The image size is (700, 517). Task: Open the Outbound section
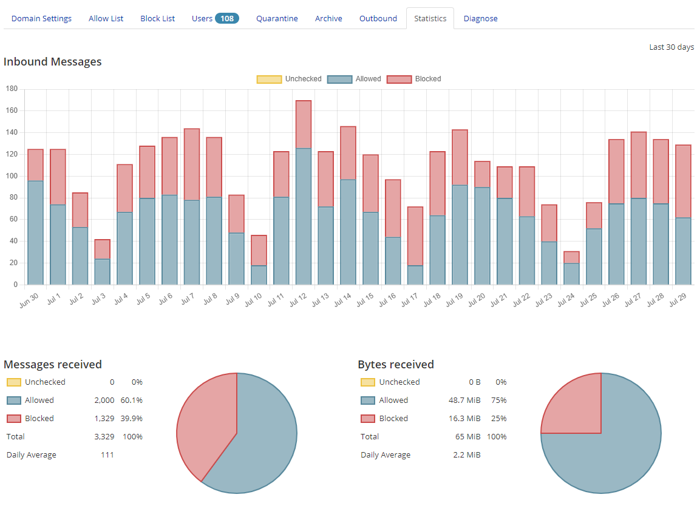pyautogui.click(x=378, y=18)
